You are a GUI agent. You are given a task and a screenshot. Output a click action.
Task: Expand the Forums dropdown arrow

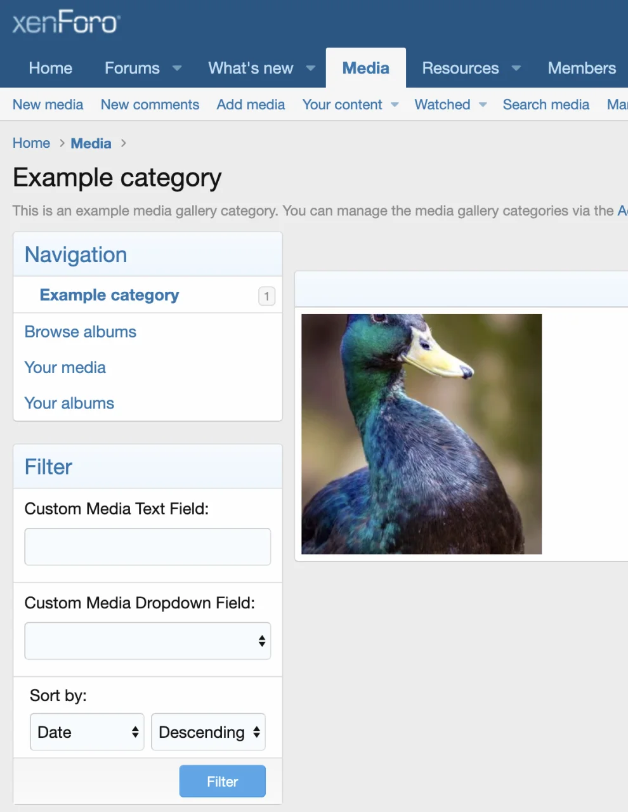tap(176, 68)
